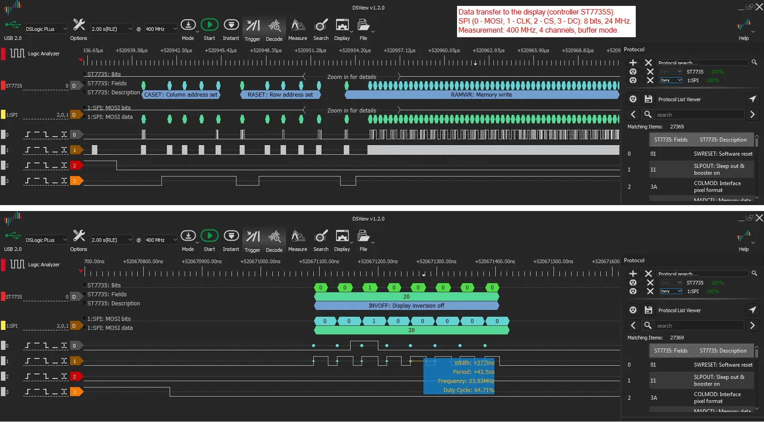
Task: Set channel 3 rising-edge trigger, lower window
Action: (x=28, y=392)
